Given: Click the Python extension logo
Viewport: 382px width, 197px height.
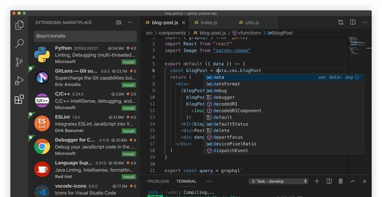Looking at the screenshot, I should tap(42, 55).
